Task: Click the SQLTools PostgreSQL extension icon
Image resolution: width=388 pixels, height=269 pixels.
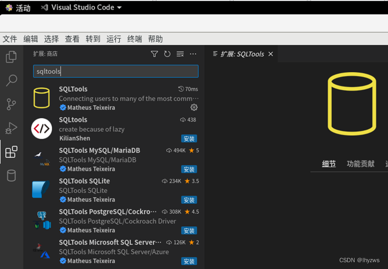Action: pos(42,221)
